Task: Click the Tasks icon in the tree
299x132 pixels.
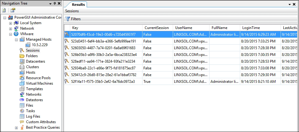Action: pos(22,111)
